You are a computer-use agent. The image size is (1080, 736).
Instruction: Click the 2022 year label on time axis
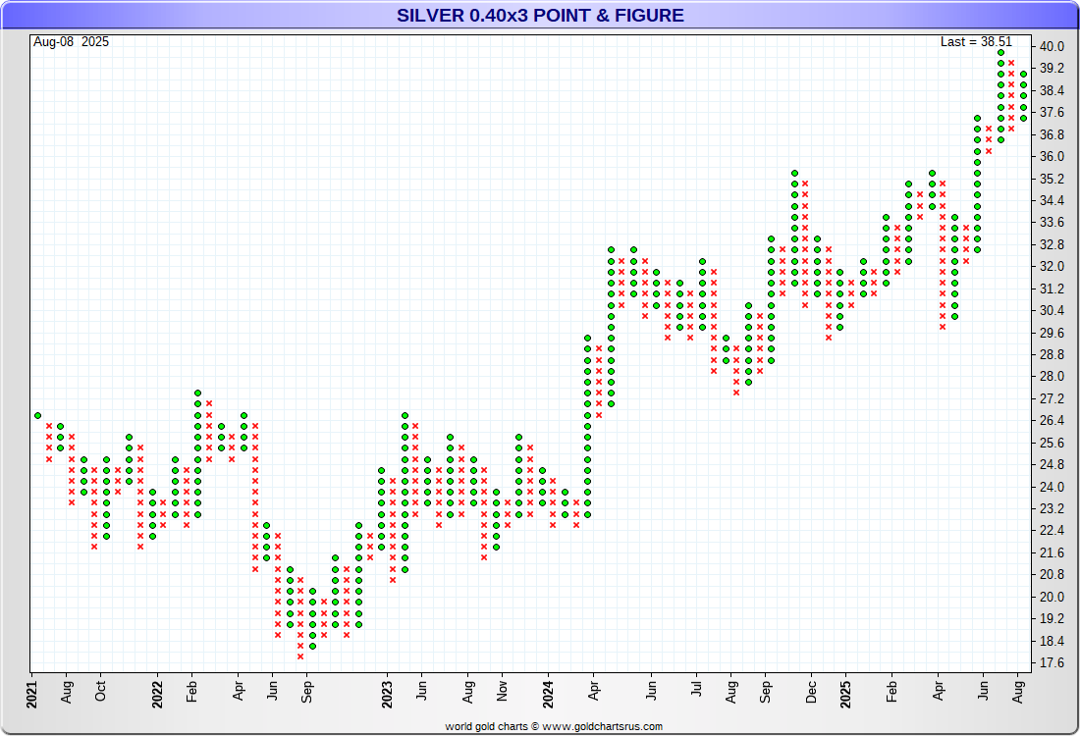pos(158,694)
